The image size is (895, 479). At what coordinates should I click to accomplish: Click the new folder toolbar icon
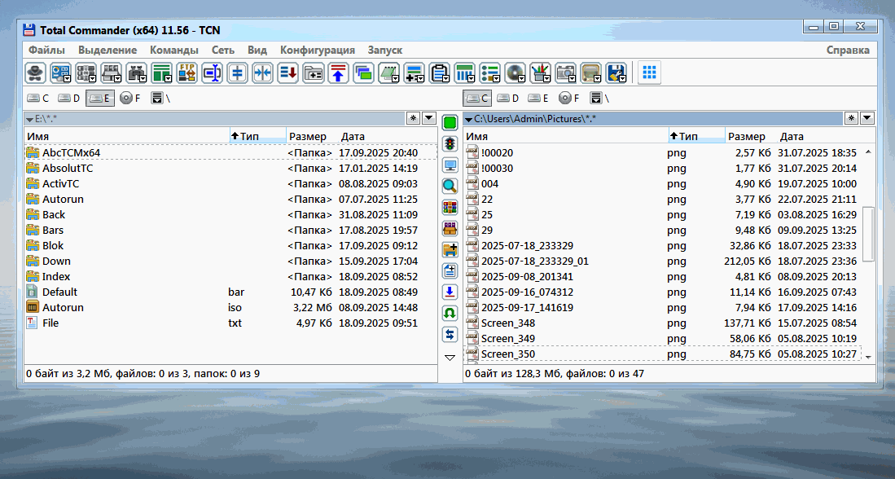(313, 73)
